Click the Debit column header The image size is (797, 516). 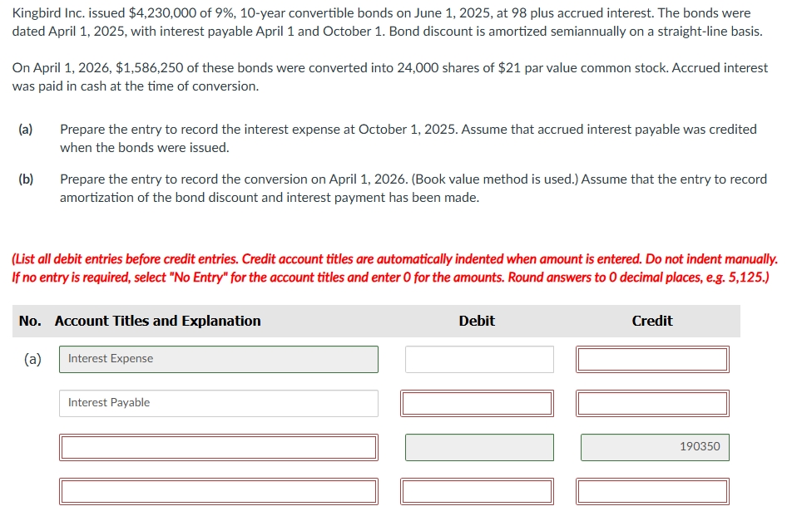point(476,321)
